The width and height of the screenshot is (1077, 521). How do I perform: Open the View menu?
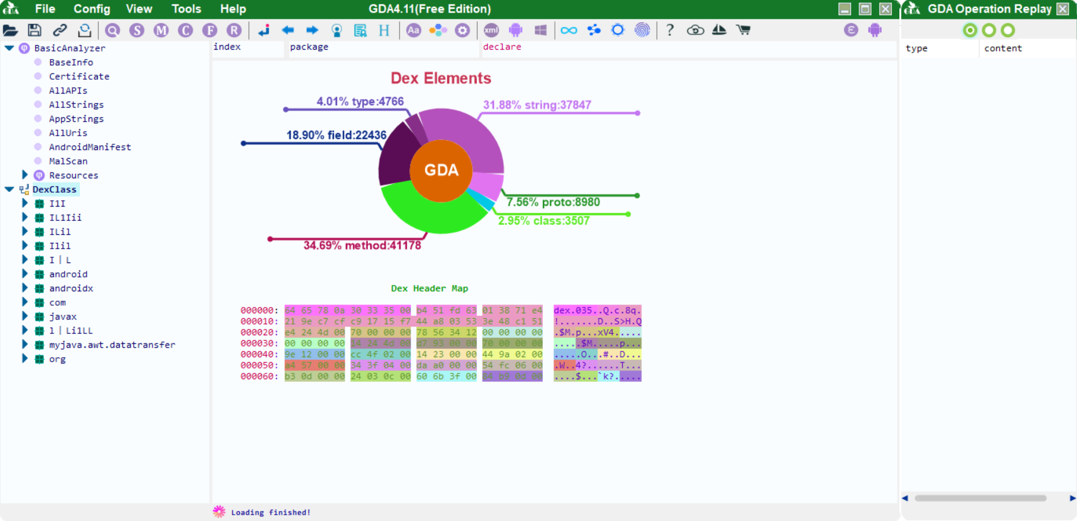(x=139, y=9)
